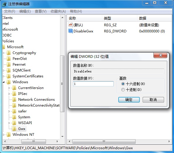Click the registry editor app icon in title bar
The height and width of the screenshot is (153, 174).
tap(4, 4)
